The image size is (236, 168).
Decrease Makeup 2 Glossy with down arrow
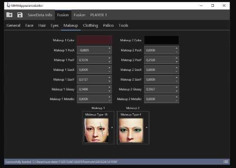coord(176,91)
